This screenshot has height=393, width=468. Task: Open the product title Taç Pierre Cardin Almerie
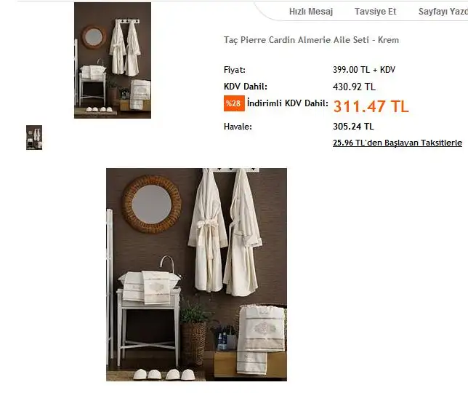click(x=311, y=40)
